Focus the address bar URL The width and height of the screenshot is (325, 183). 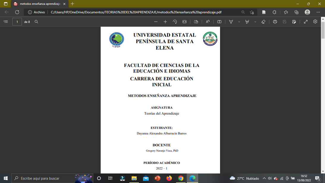click(x=136, y=12)
